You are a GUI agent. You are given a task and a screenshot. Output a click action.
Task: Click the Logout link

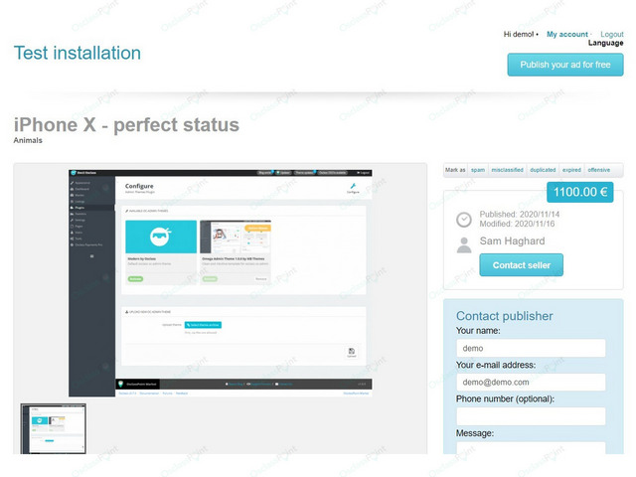point(612,34)
